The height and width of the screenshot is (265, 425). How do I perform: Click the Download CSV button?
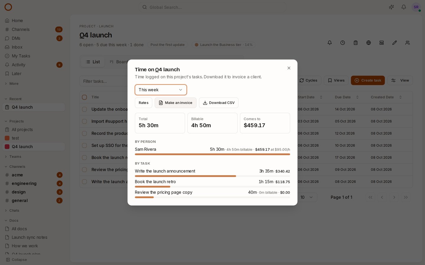coord(219,103)
